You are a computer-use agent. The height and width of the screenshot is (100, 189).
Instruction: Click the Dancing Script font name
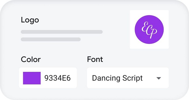pos(117,78)
